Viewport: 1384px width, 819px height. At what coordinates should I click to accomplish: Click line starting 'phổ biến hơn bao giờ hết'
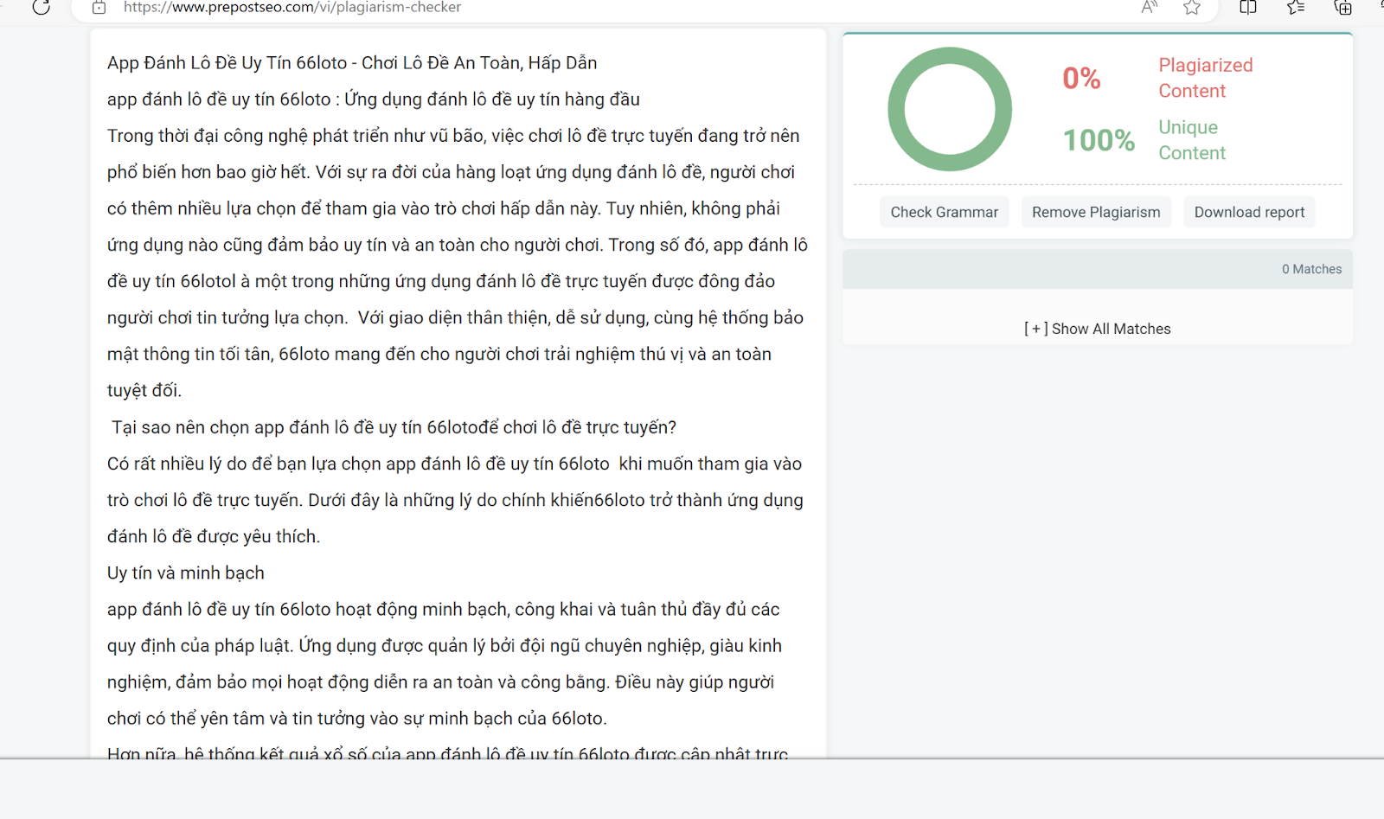451,172
